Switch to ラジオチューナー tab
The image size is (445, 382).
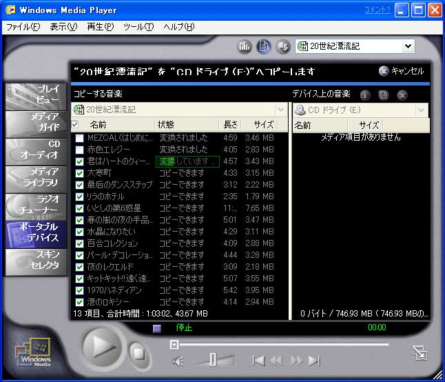pyautogui.click(x=36, y=208)
